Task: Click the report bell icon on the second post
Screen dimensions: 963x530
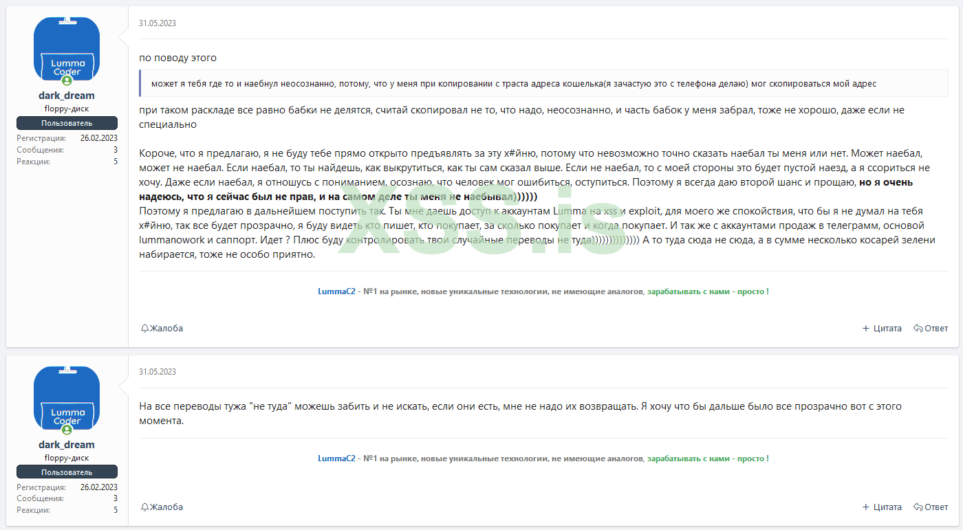Action: click(x=145, y=507)
